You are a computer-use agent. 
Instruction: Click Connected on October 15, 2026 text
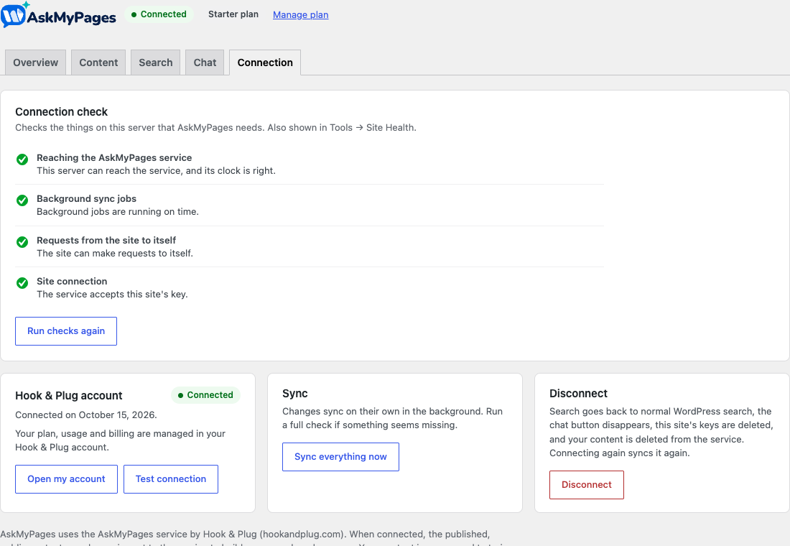pos(86,415)
